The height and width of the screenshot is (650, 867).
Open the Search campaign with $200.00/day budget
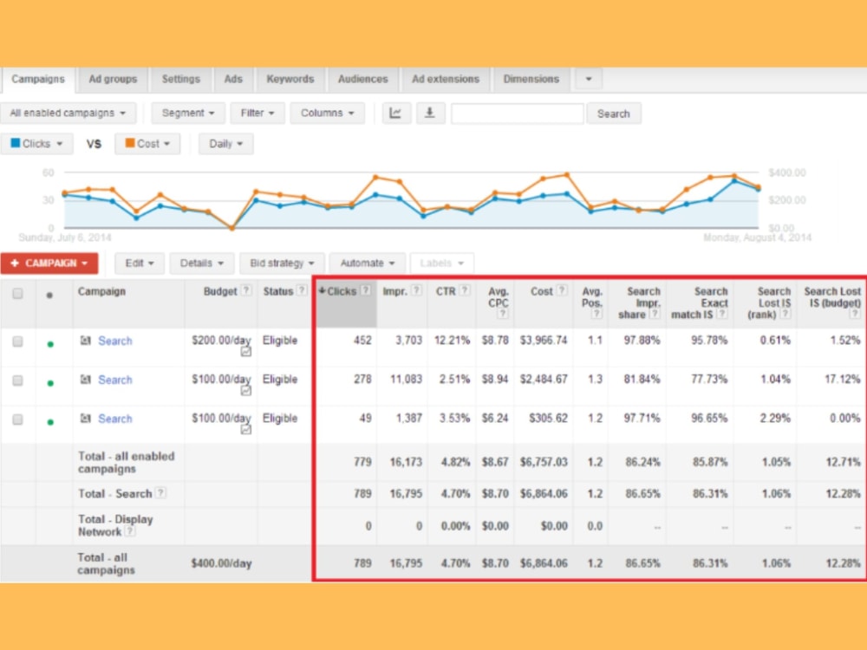tap(115, 341)
